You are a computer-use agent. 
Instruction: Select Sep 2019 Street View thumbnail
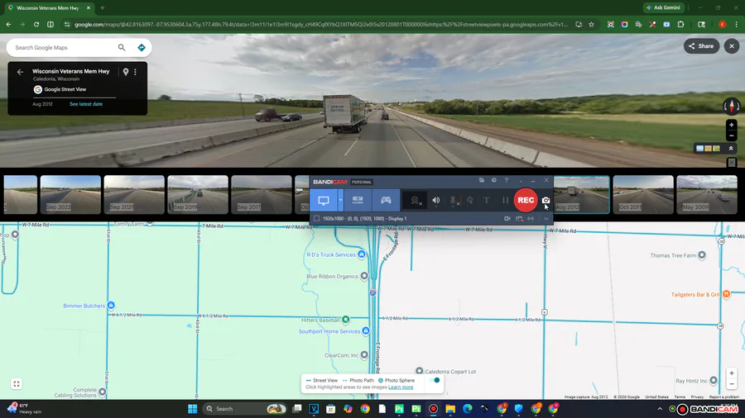point(198,195)
